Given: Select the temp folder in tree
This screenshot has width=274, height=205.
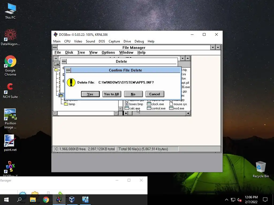Looking at the screenshot, I should (70, 104).
